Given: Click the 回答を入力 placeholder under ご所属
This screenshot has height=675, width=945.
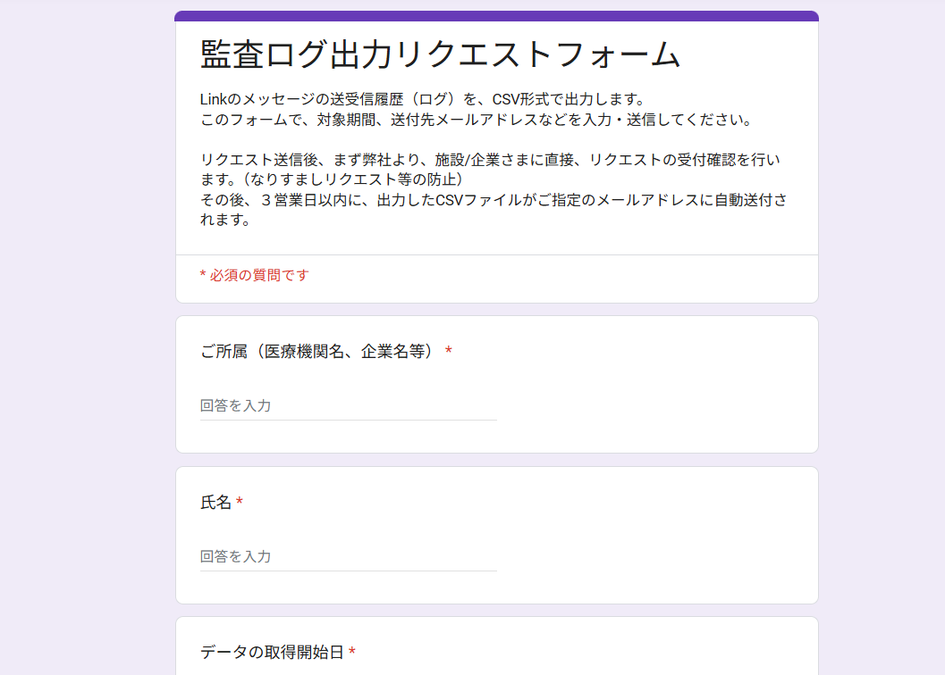Looking at the screenshot, I should [x=234, y=406].
